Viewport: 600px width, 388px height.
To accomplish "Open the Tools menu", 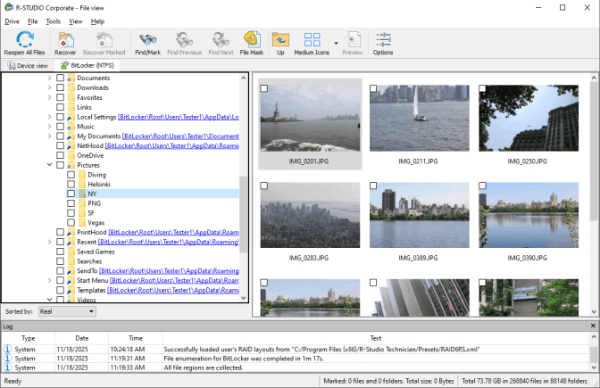I will pos(54,21).
